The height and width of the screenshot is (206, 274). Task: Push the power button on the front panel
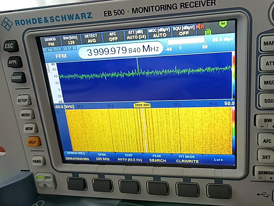click(x=46, y=185)
